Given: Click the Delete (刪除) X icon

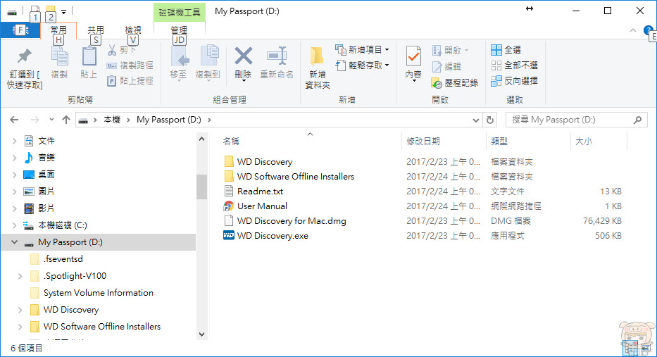Looking at the screenshot, I should [243, 56].
